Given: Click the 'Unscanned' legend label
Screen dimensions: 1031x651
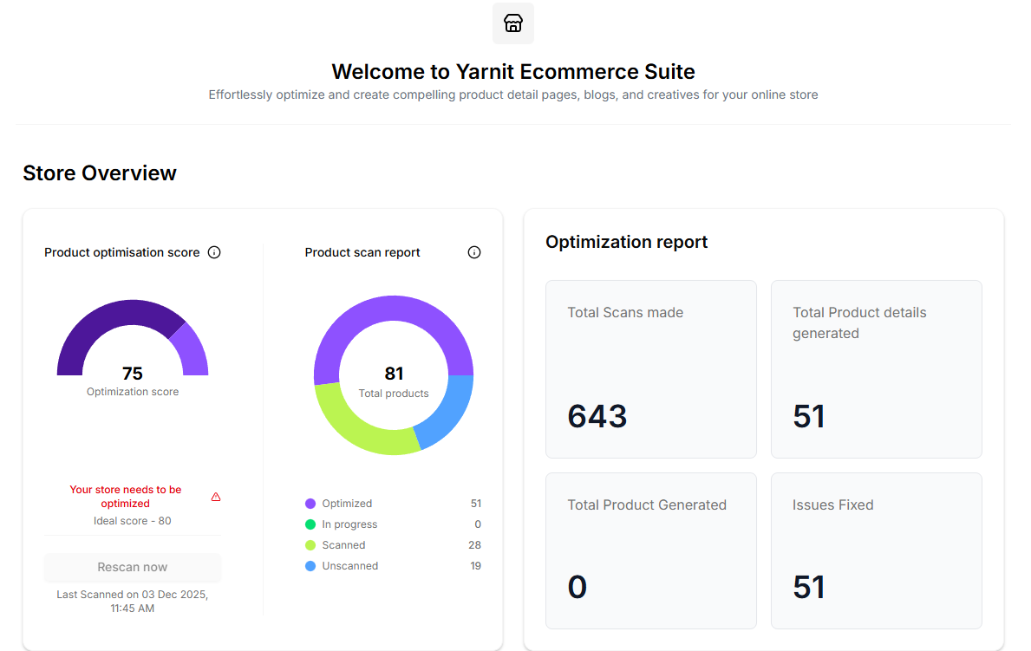Looking at the screenshot, I should click(x=350, y=566).
